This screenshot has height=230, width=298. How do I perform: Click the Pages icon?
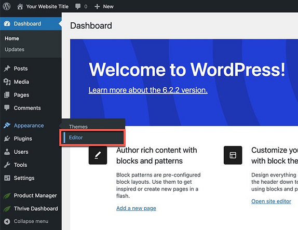(7, 95)
